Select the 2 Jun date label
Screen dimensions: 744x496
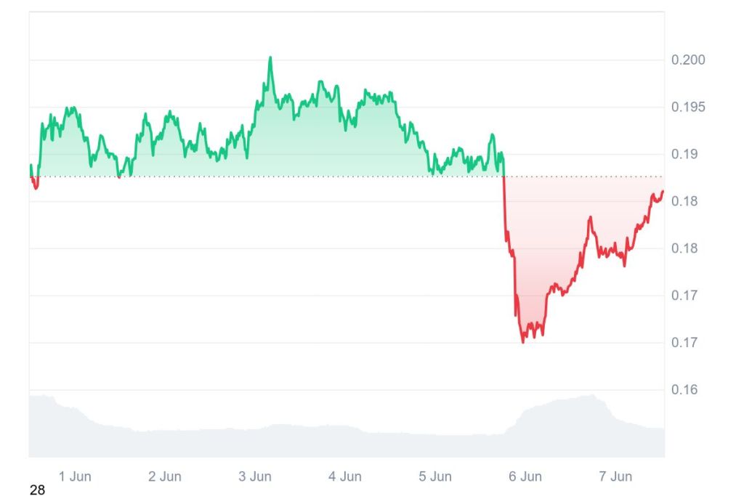tap(165, 477)
